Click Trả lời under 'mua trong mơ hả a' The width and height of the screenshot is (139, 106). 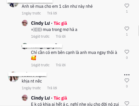point(61,36)
